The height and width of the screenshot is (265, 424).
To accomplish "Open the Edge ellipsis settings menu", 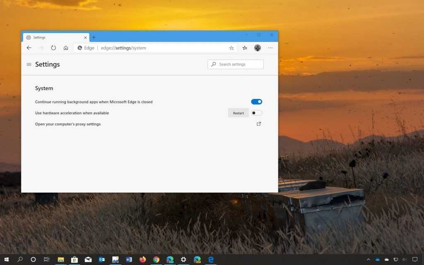I will point(270,48).
